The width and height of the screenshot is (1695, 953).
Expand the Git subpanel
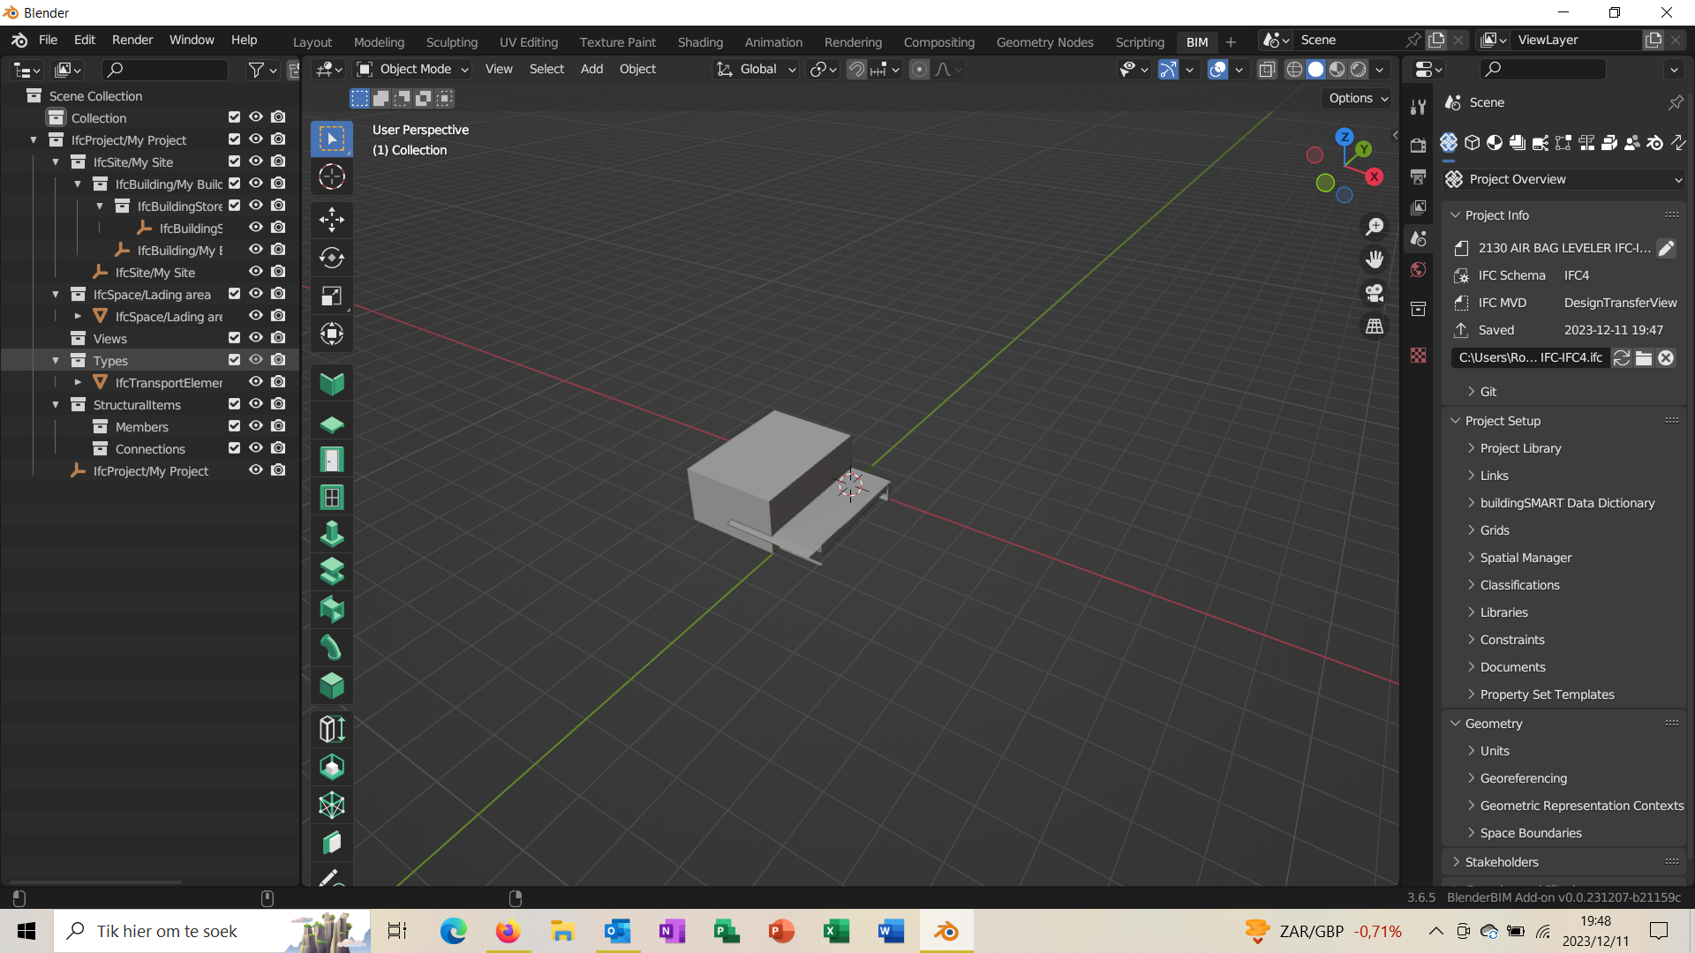(x=1488, y=392)
